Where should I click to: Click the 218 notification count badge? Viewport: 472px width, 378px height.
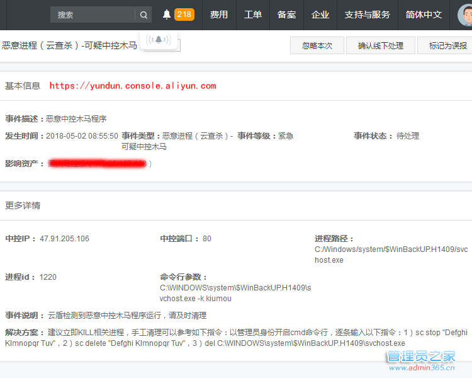[x=184, y=14]
